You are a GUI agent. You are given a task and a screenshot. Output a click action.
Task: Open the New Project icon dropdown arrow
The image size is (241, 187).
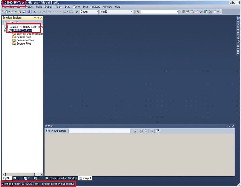click(x=9, y=12)
